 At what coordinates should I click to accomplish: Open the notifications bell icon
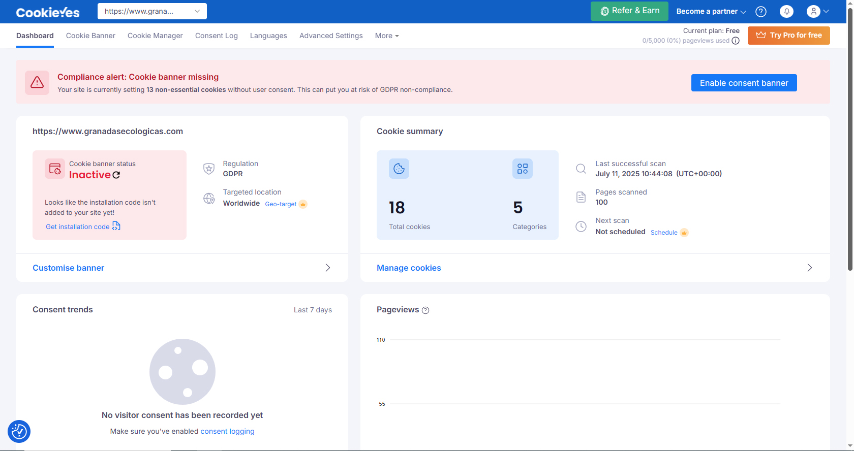coord(786,12)
